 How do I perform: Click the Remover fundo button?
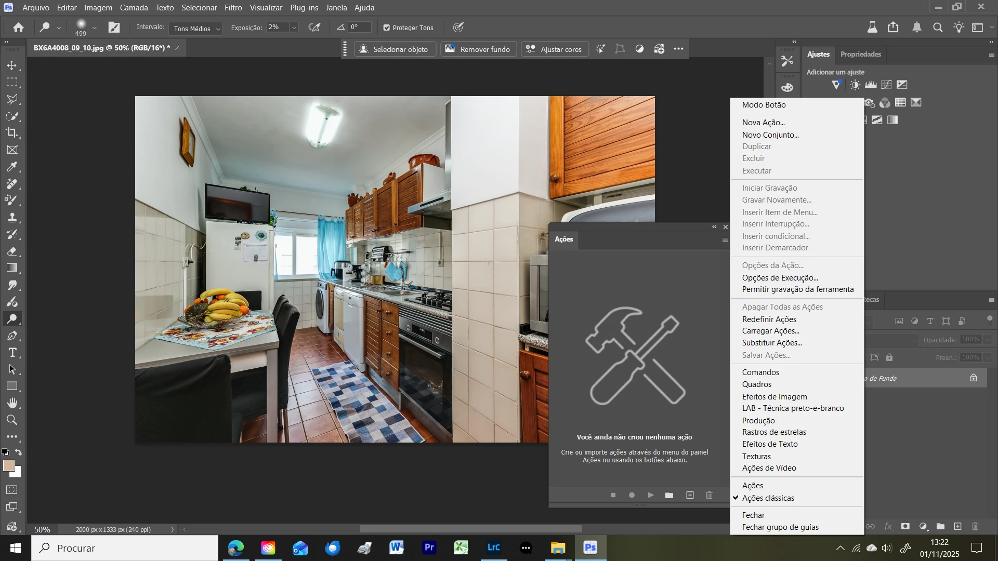click(x=478, y=49)
